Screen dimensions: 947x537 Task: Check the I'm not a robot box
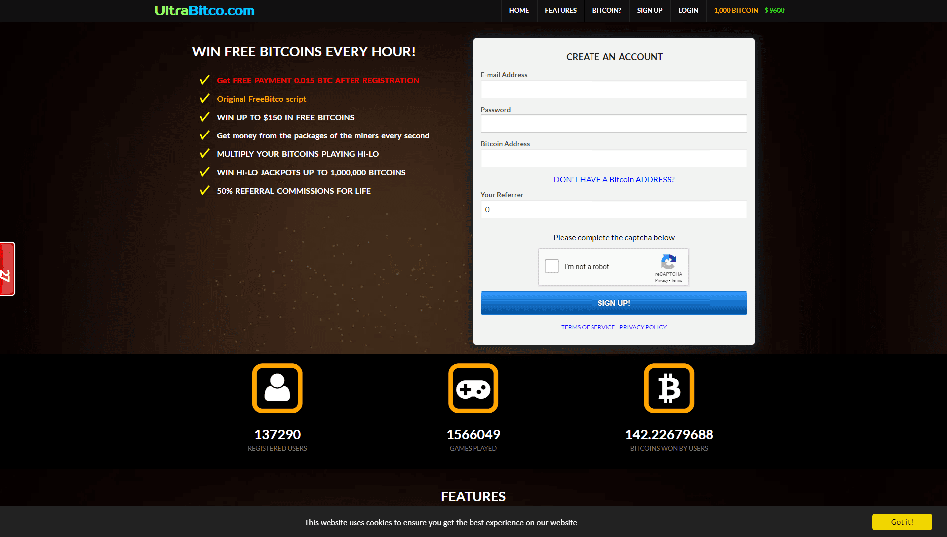point(552,266)
